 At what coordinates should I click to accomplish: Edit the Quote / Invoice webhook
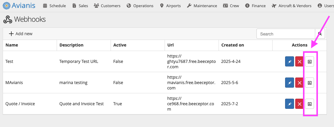(290, 104)
